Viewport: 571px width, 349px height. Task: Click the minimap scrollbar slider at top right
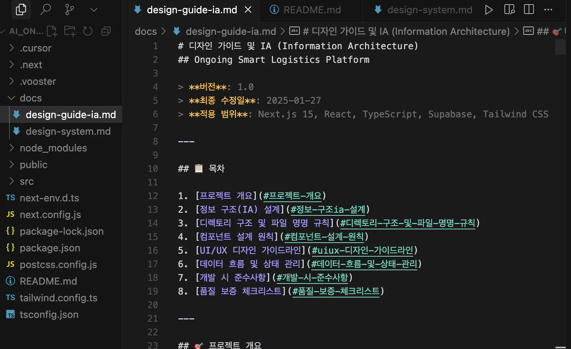560,47
